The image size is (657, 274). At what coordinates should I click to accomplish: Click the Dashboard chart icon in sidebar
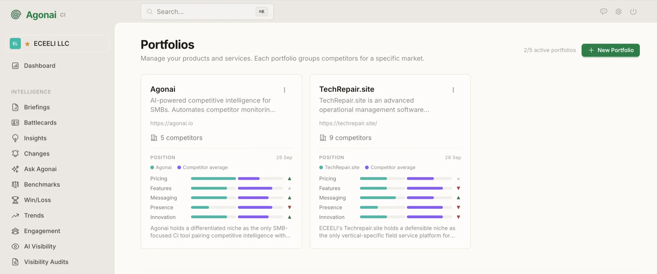pyautogui.click(x=15, y=66)
